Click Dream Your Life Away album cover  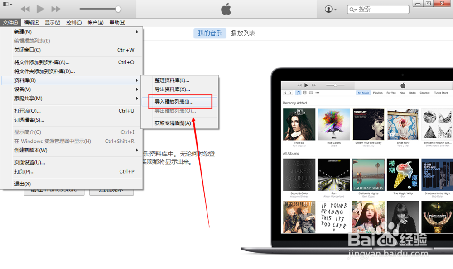tap(368, 124)
